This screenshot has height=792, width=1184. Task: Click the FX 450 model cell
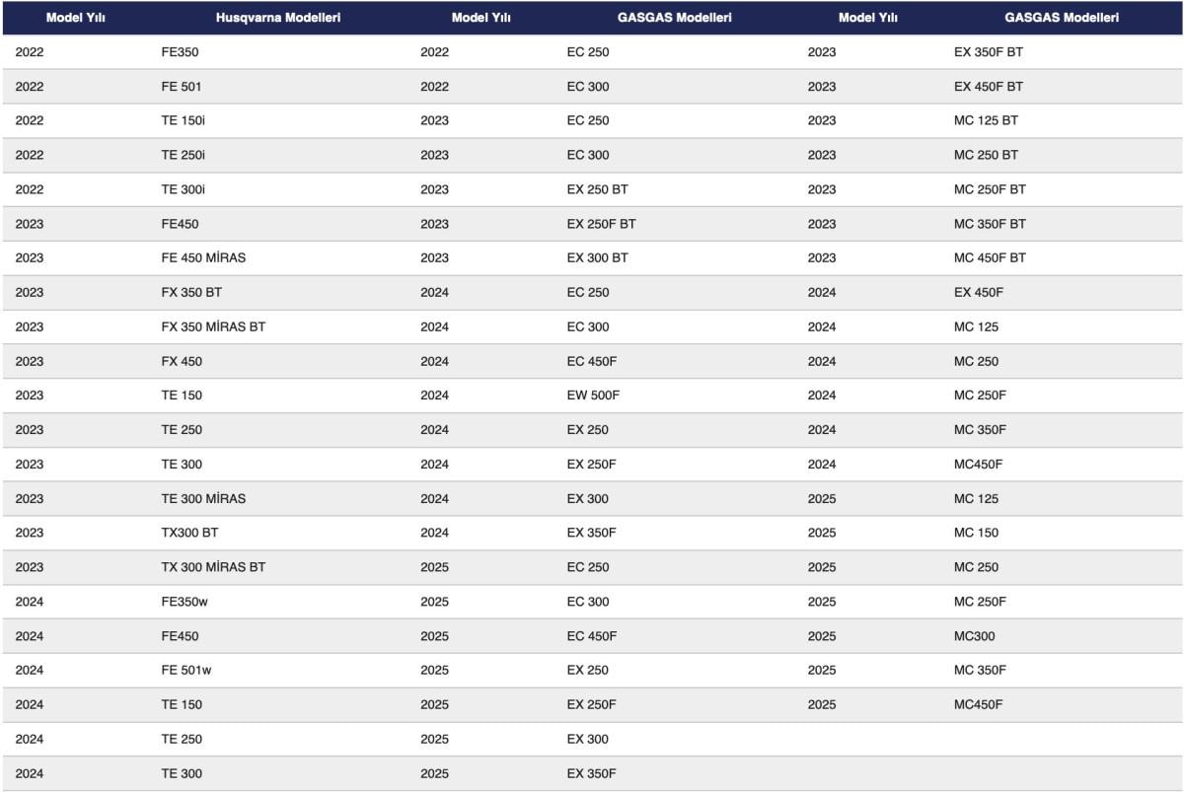182,361
